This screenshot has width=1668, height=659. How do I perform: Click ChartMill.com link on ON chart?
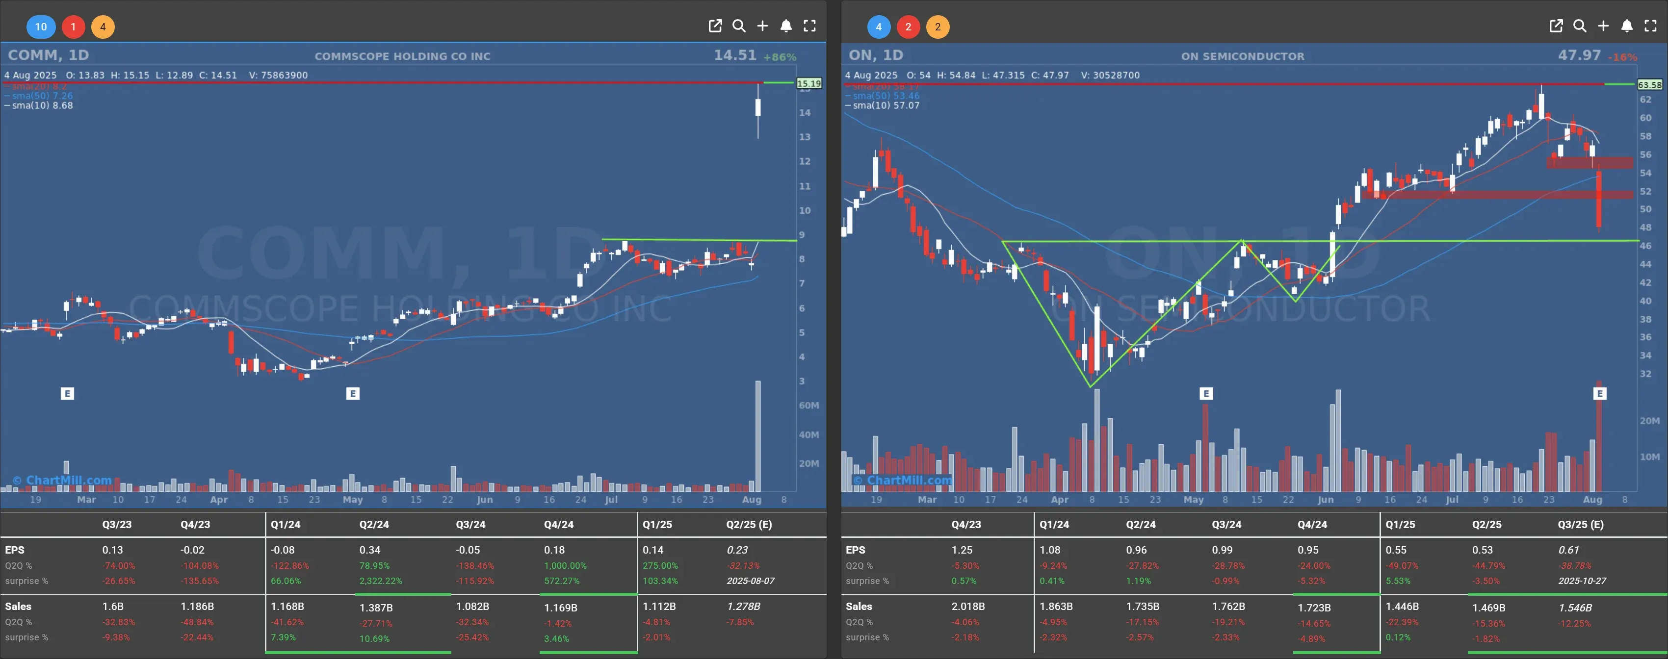(903, 481)
